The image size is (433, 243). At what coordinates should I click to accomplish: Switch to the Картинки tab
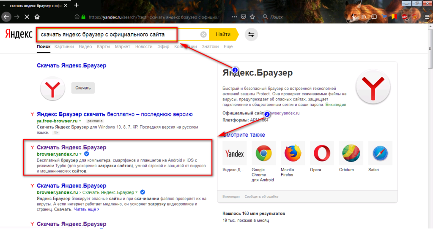pyautogui.click(x=64, y=46)
